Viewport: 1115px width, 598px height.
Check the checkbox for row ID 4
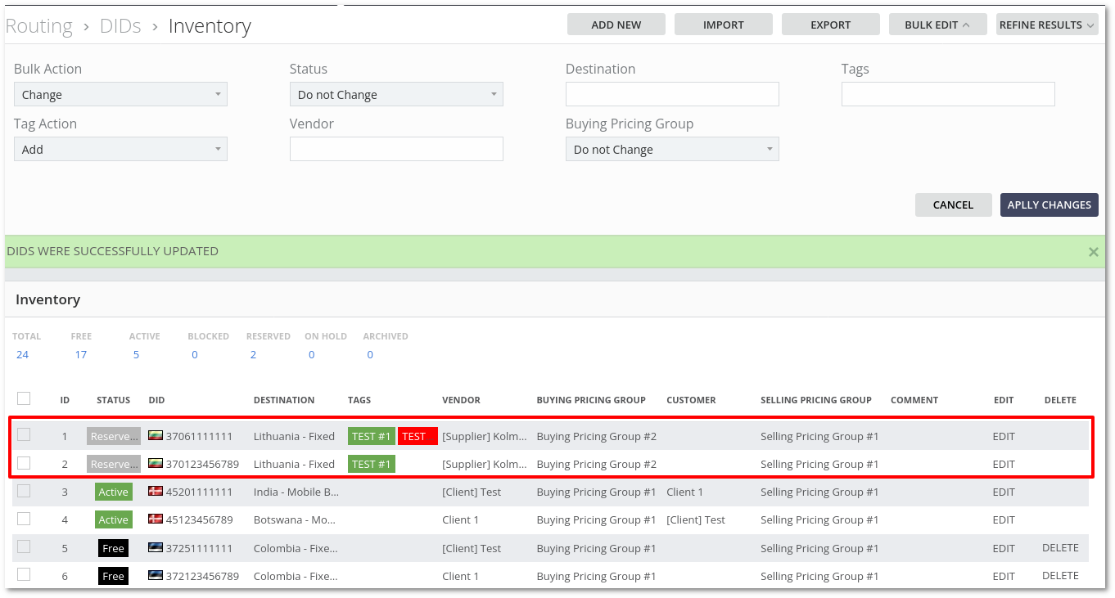pyautogui.click(x=24, y=519)
